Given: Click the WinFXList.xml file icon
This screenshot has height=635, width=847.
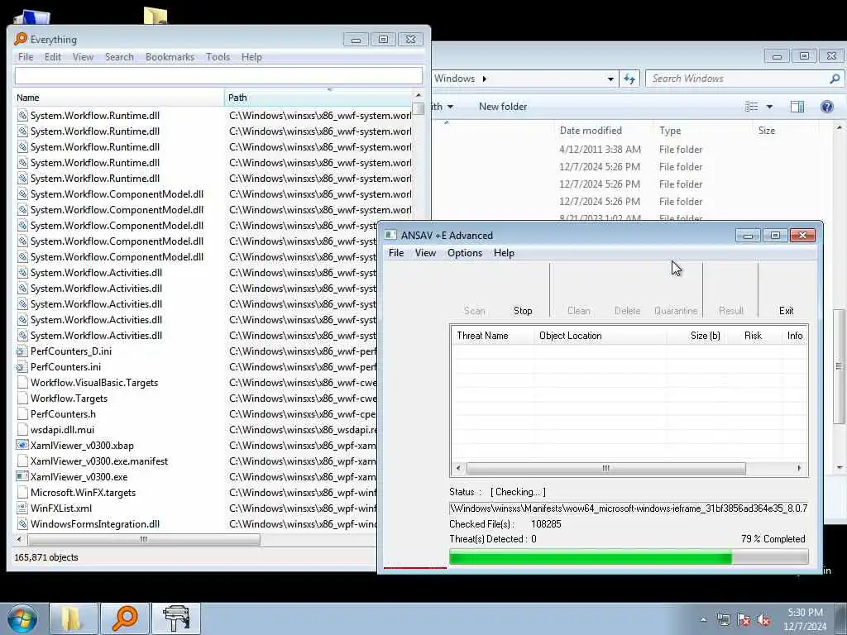Looking at the screenshot, I should (22, 508).
